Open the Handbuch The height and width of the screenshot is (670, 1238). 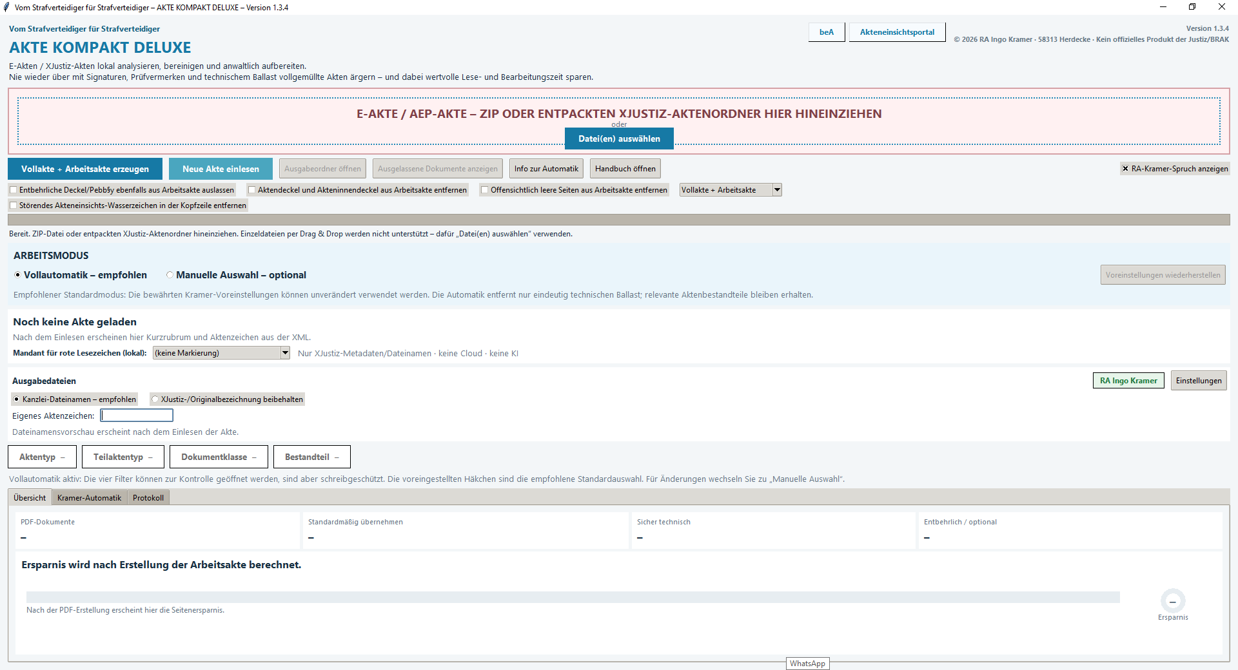[x=625, y=169]
